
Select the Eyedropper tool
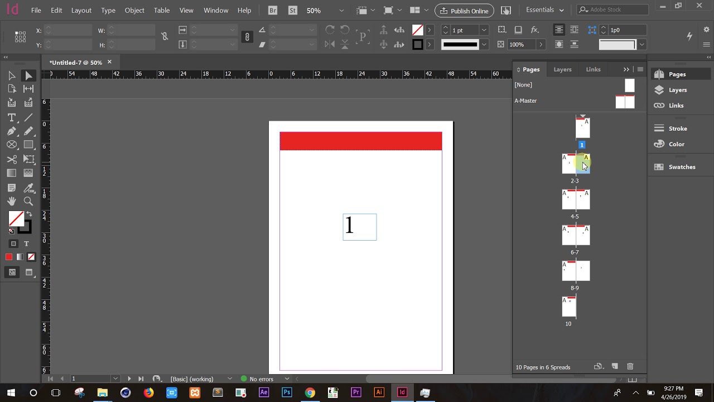(x=28, y=188)
